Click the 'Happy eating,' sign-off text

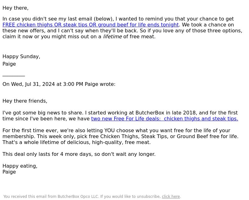(x=20, y=166)
